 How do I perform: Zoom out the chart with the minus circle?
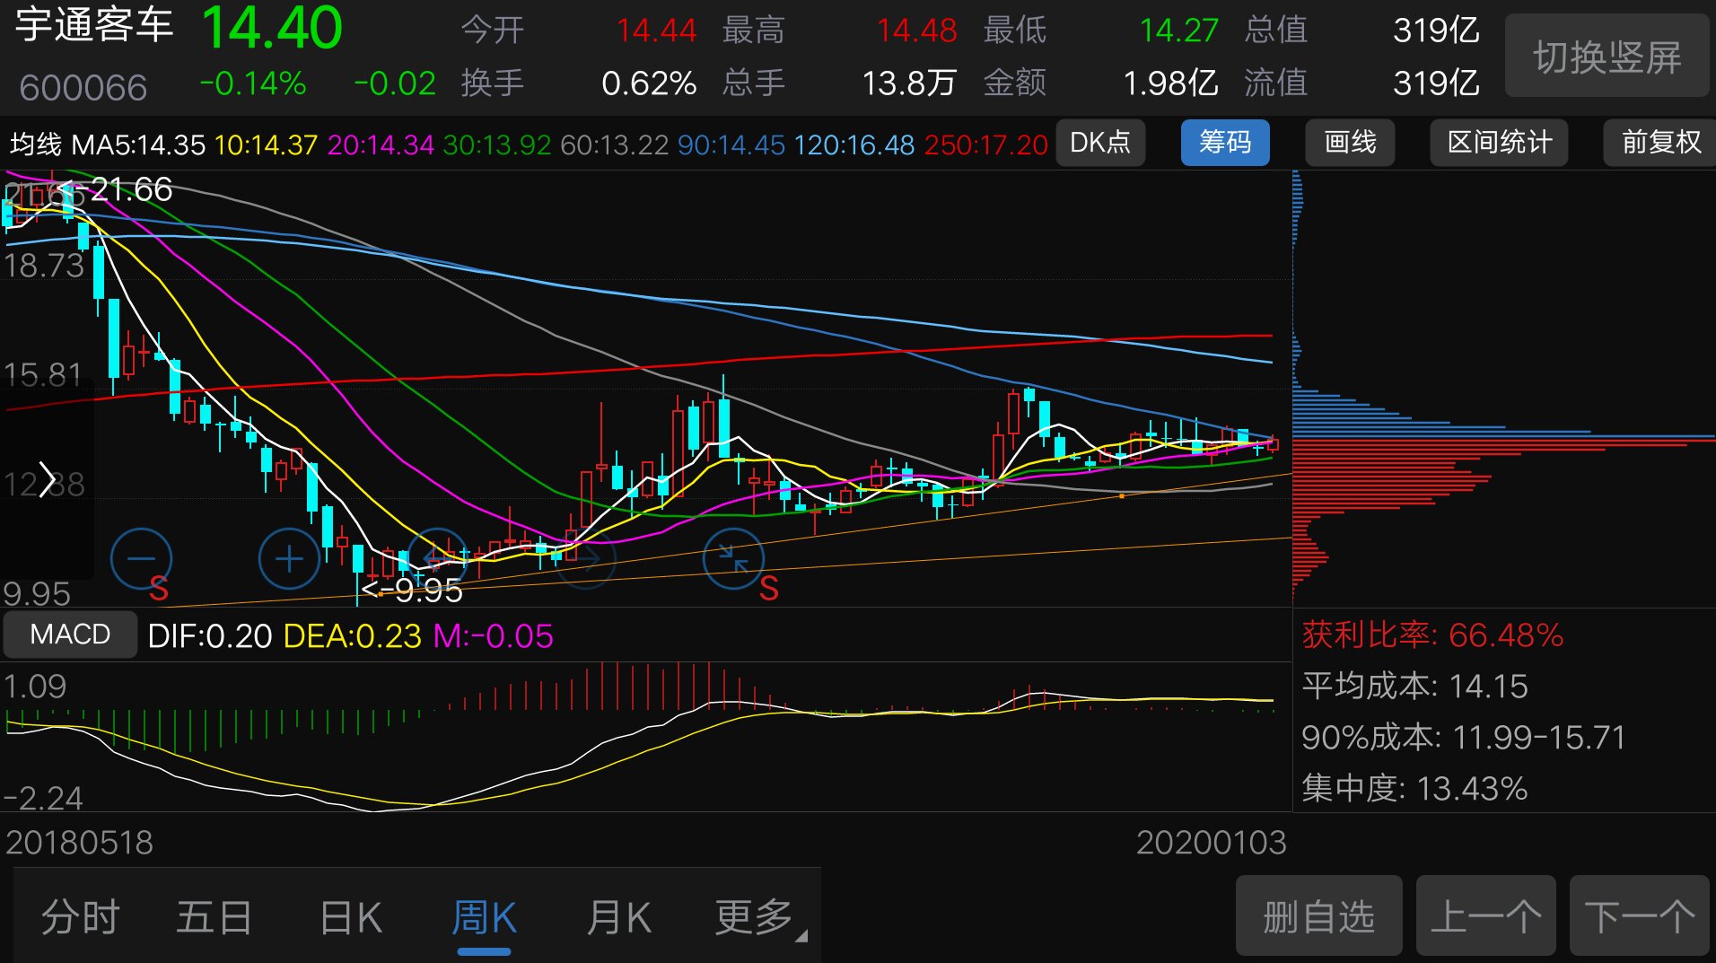(141, 559)
